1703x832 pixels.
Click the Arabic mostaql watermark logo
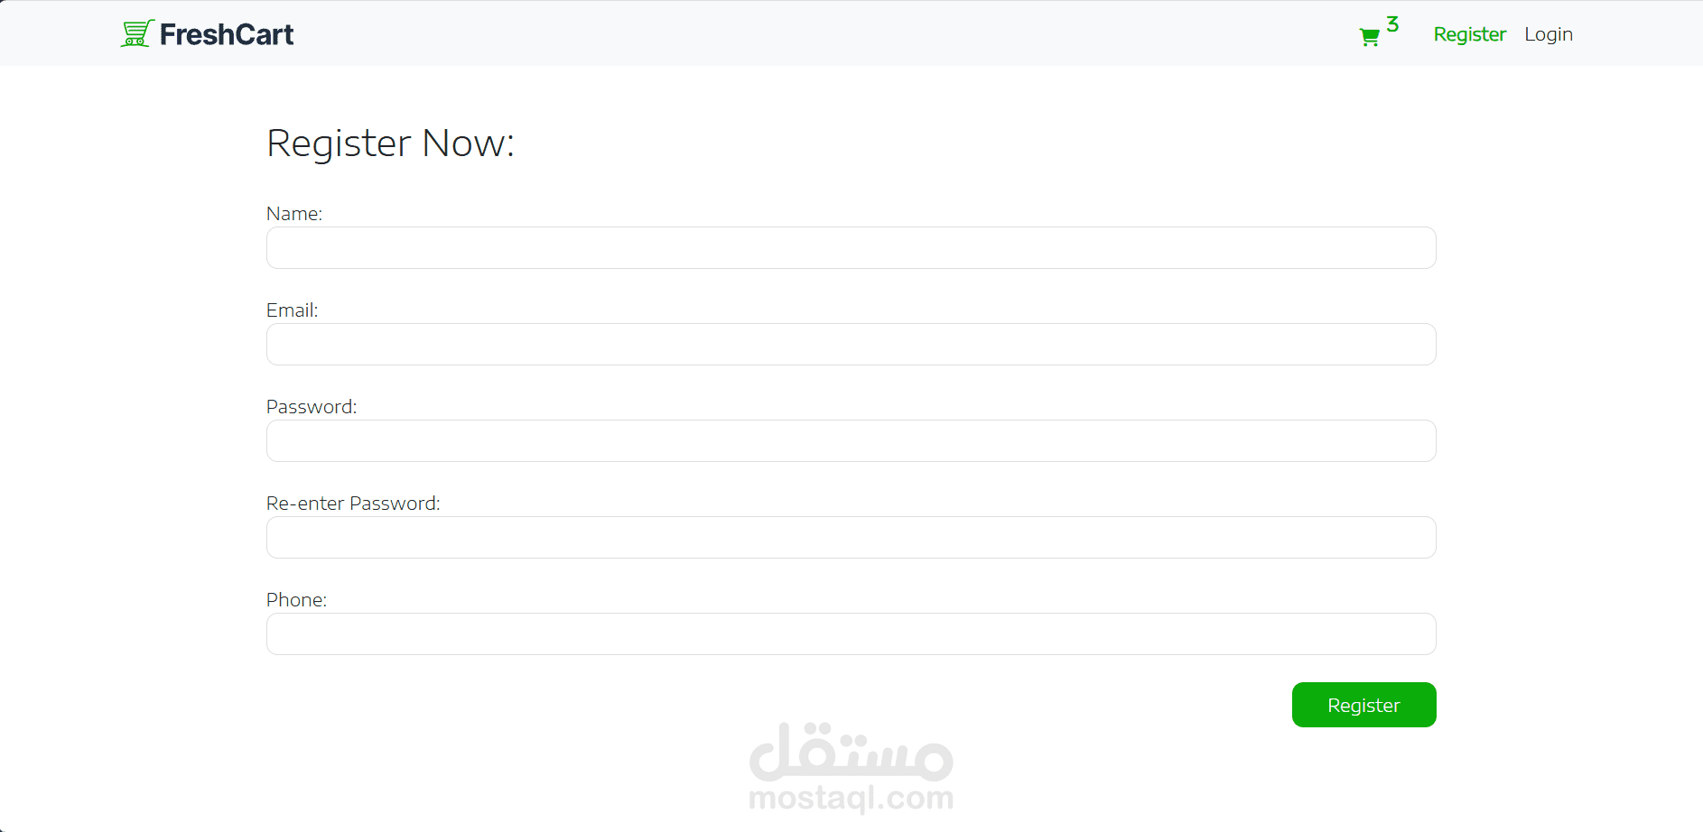pos(851,753)
